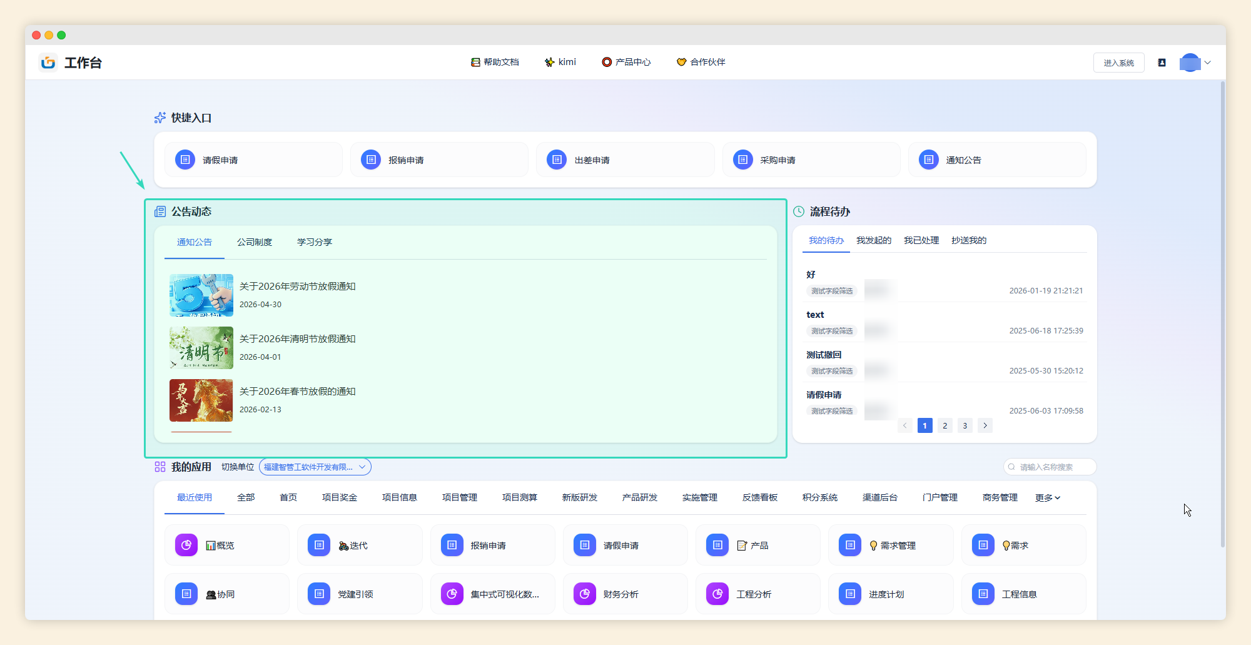Open 报销申请 app icon in 我的应用
1251x645 pixels.
[452, 545]
